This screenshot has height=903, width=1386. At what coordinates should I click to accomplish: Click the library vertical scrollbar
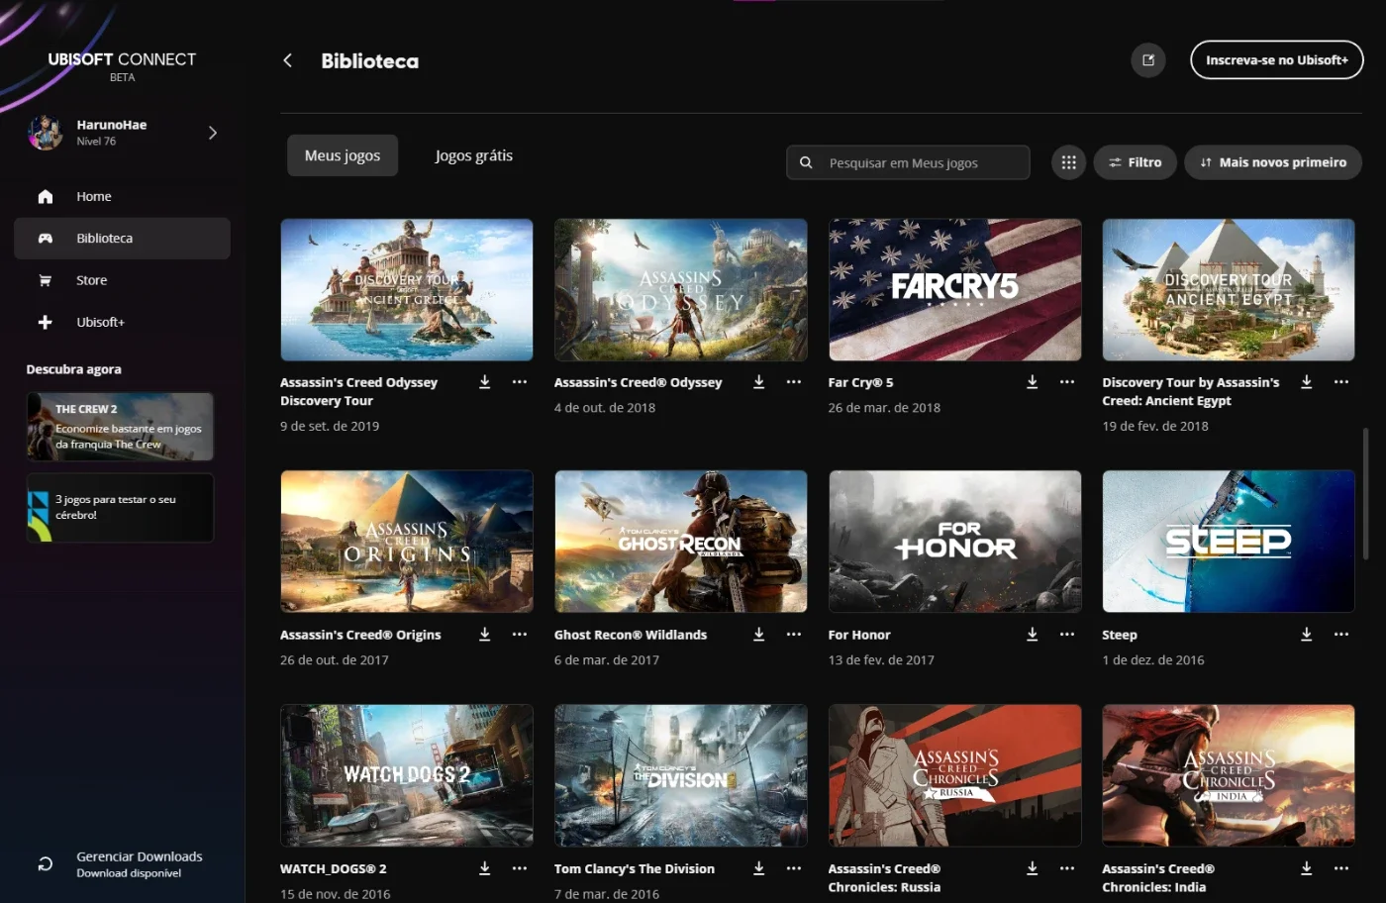coord(1365,493)
